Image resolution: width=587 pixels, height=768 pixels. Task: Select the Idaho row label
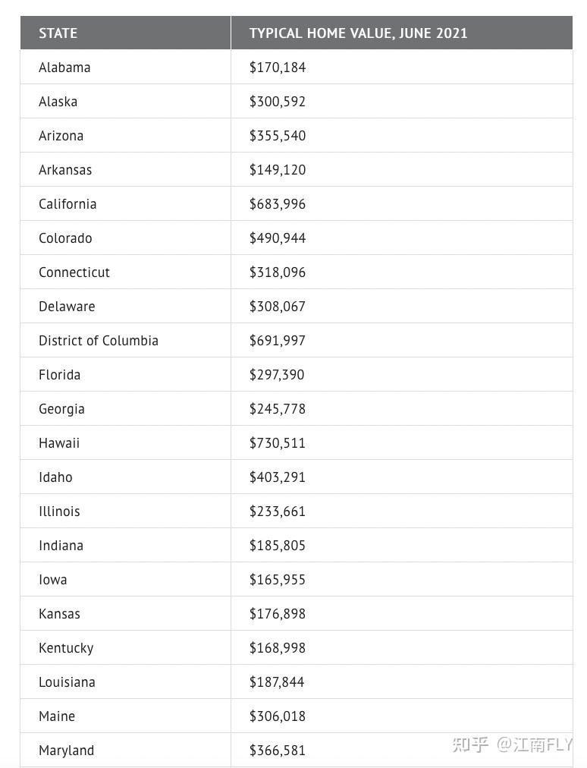[x=55, y=477]
